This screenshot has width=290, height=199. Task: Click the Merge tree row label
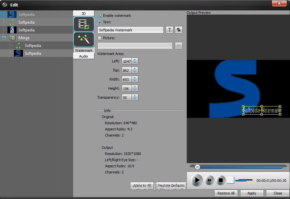click(24, 38)
